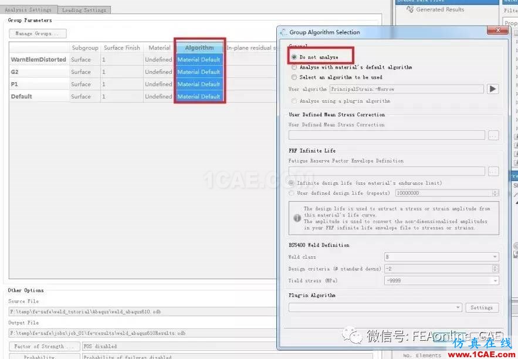The height and width of the screenshot is (359, 518).
Task: Click Undefined material cell for G2
Action: [x=158, y=72]
